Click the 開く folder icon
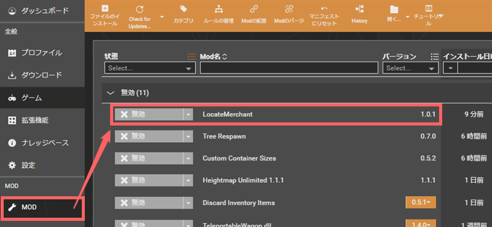The width and height of the screenshot is (492, 227). click(x=394, y=9)
